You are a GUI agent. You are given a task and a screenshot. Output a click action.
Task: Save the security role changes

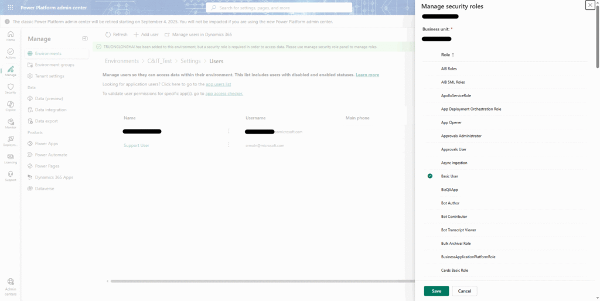pyautogui.click(x=436, y=291)
